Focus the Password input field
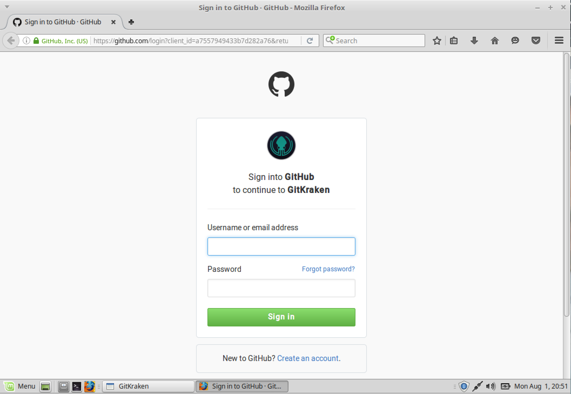 pyautogui.click(x=281, y=288)
